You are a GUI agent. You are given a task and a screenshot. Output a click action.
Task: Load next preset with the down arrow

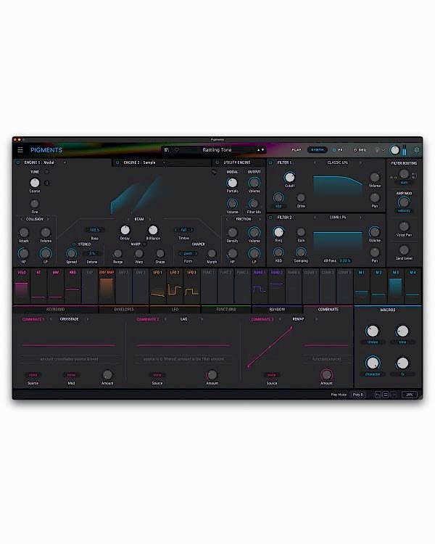click(262, 150)
